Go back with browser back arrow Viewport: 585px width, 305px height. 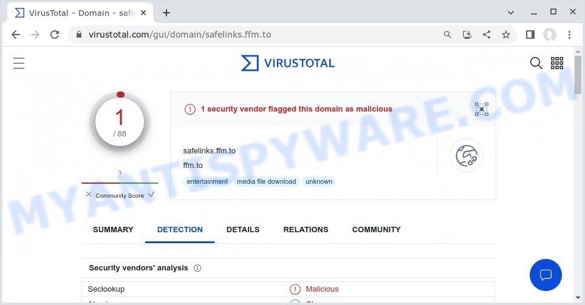point(16,35)
